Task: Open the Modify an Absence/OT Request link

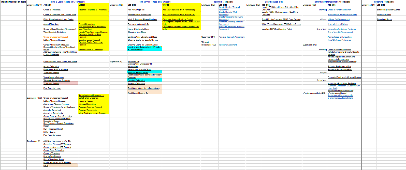Action: pos(57,163)
